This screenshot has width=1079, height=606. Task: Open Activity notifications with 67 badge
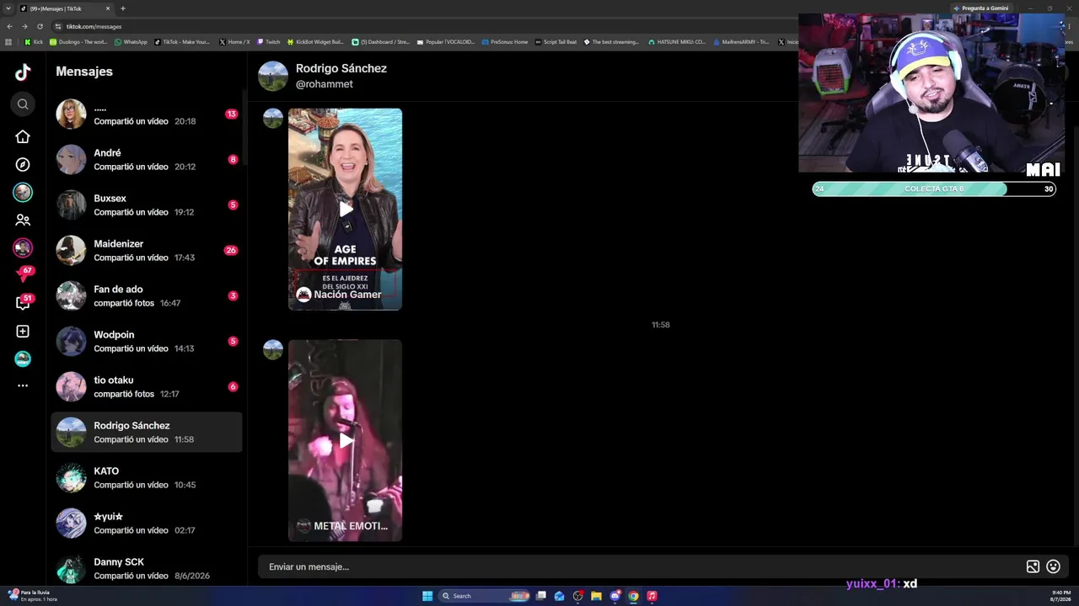(23, 274)
